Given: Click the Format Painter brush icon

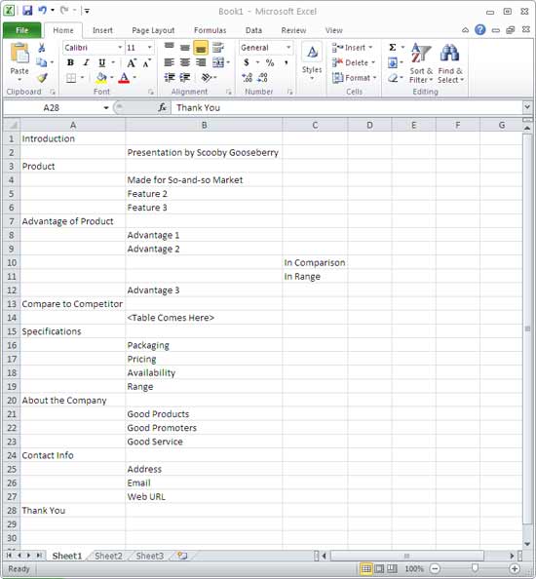Looking at the screenshot, I should click(x=43, y=78).
